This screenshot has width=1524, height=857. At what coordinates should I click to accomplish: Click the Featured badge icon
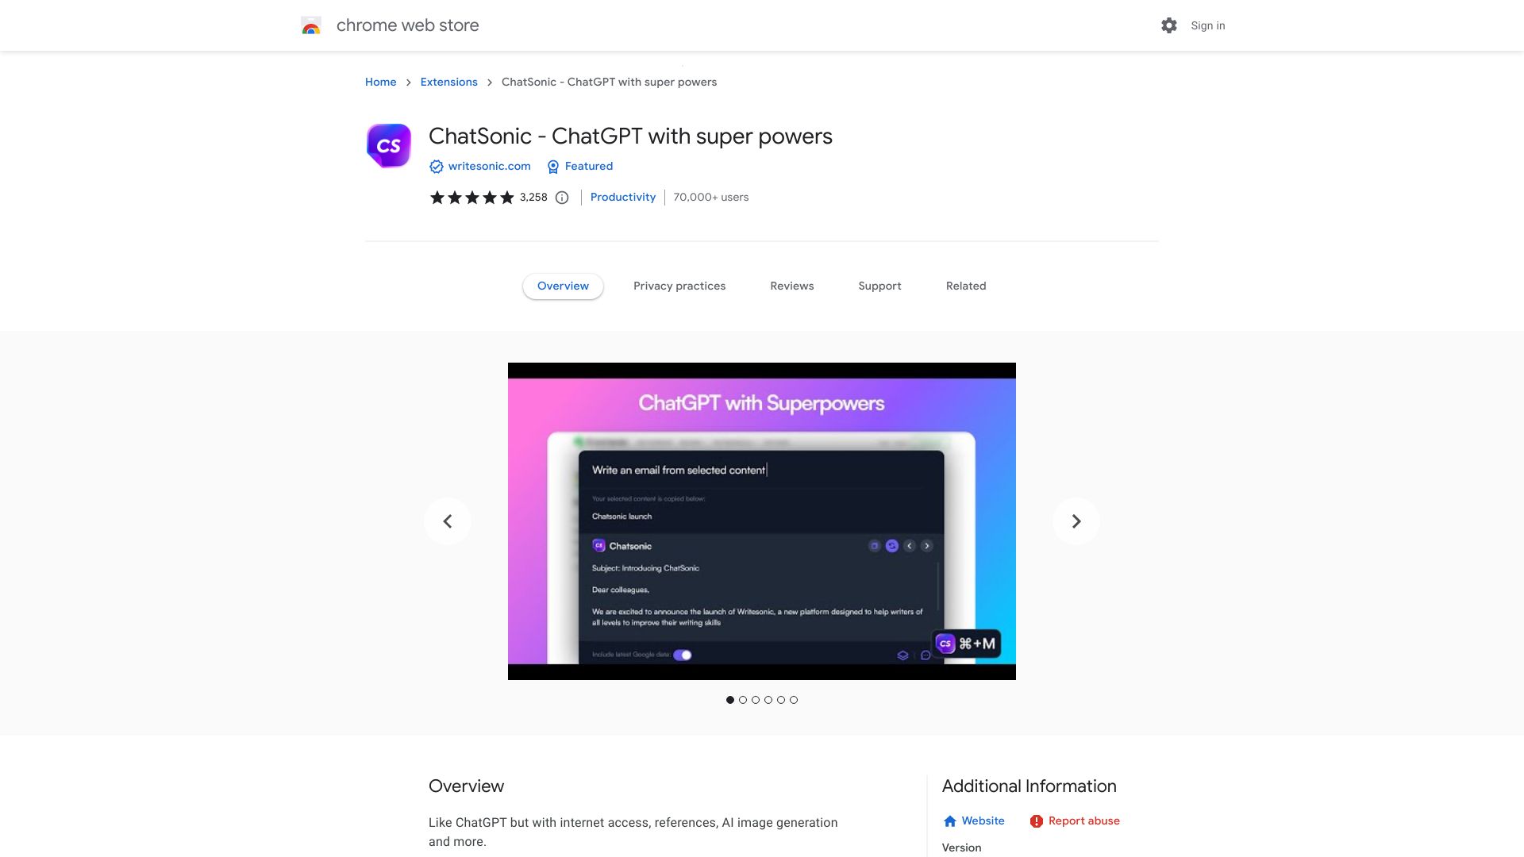(552, 165)
